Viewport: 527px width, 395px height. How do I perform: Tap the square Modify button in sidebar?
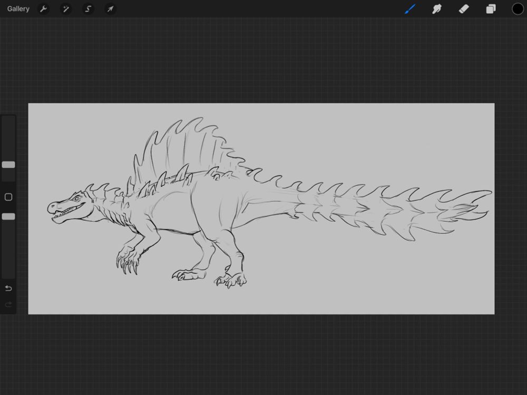(x=8, y=197)
